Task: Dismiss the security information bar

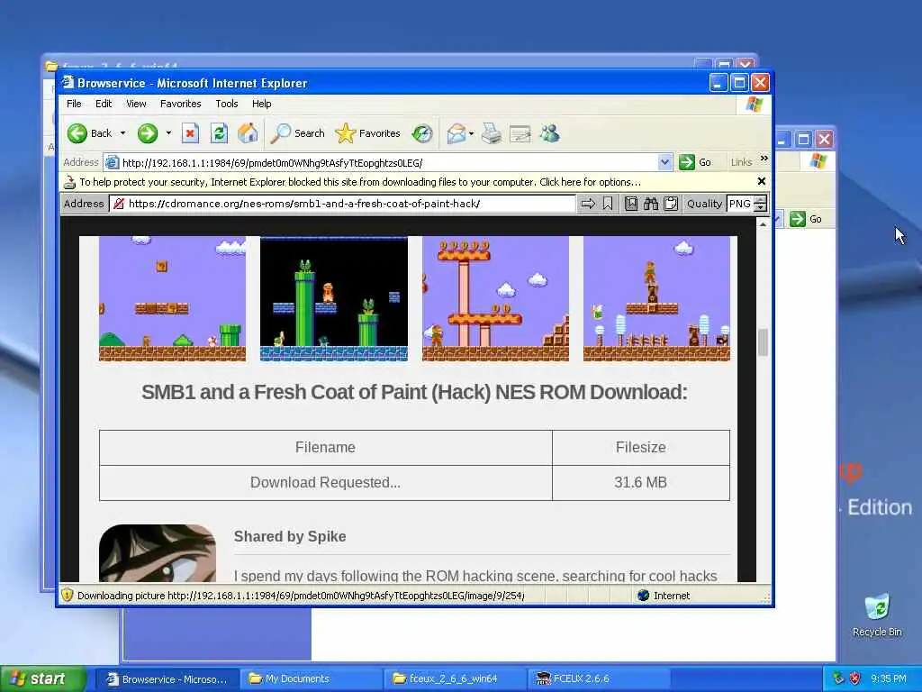Action: coord(762,181)
